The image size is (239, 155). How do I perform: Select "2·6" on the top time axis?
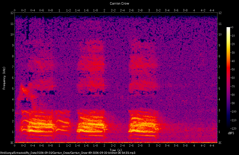point(131,10)
